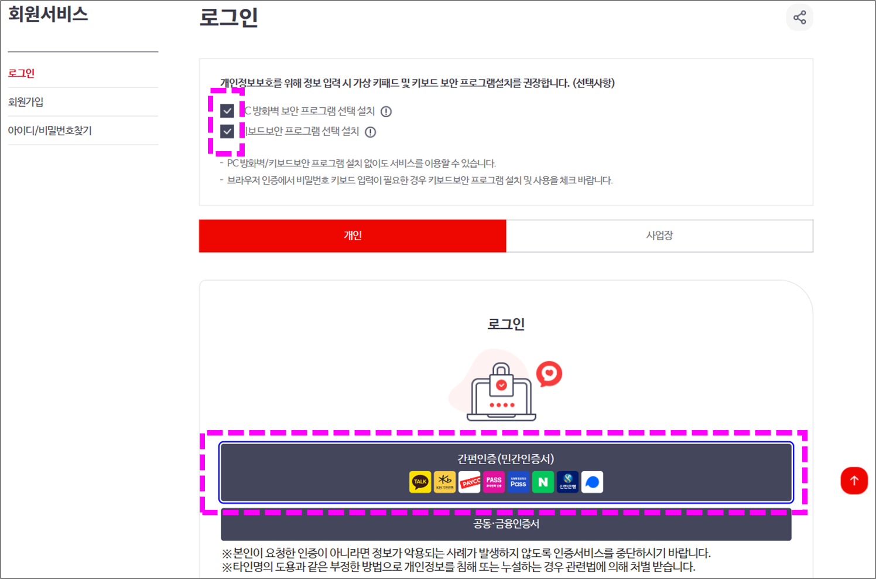This screenshot has height=579, width=876.
Task: Select the 신한은행 authentication icon
Action: [567, 482]
